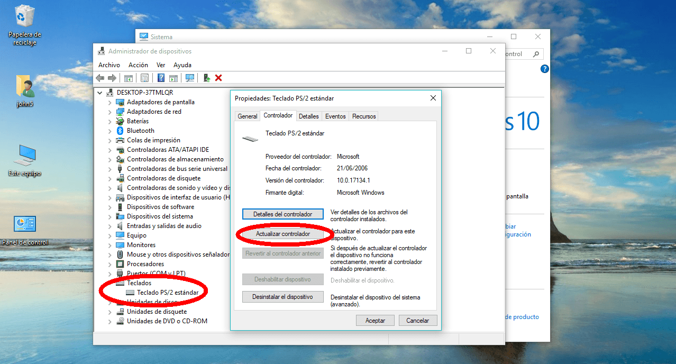Click the driver date value 21/06/2006
676x364 pixels.
[x=352, y=168]
